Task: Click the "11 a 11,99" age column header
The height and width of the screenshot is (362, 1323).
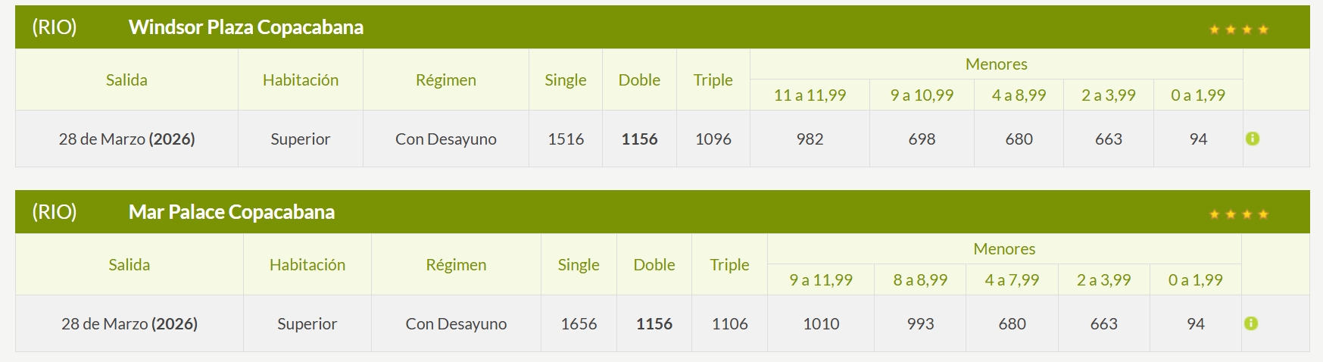Action: click(x=810, y=95)
